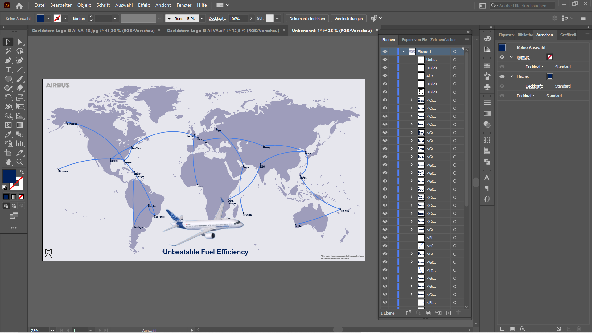Expand the Perth group layer
Viewport: 592px width, 333px height.
tap(411, 189)
